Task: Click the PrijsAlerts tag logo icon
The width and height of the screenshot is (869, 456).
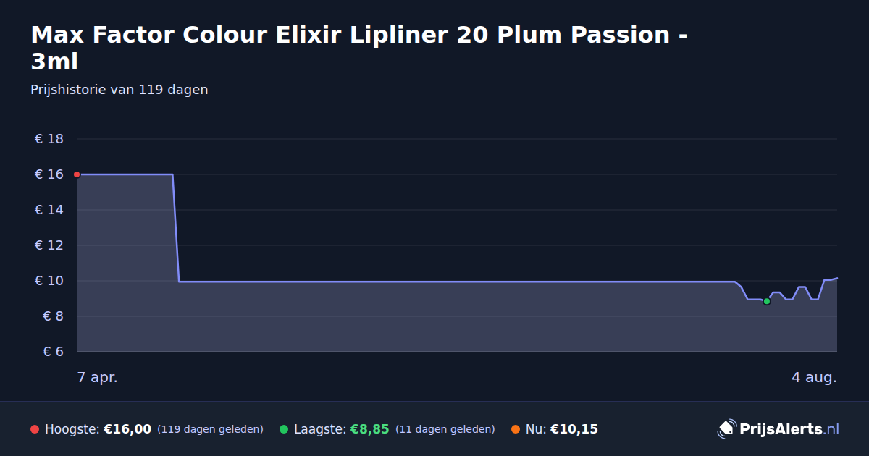Action: pyautogui.click(x=726, y=429)
